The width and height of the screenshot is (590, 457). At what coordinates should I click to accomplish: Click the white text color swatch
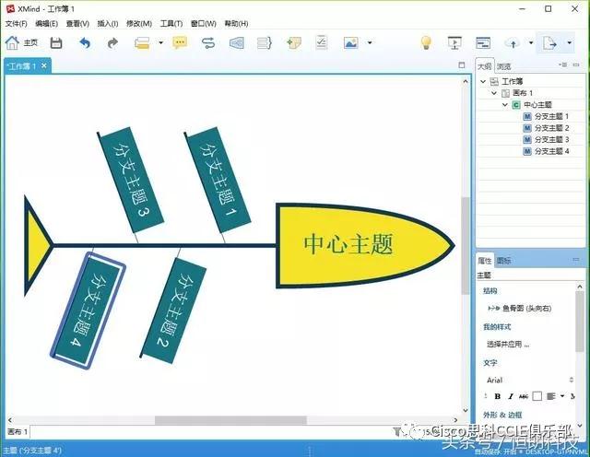pyautogui.click(x=537, y=396)
